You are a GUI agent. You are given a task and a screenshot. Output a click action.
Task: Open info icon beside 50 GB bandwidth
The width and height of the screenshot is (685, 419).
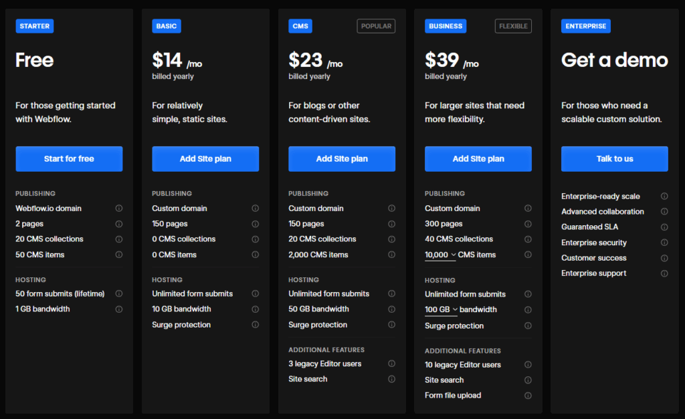click(x=391, y=309)
